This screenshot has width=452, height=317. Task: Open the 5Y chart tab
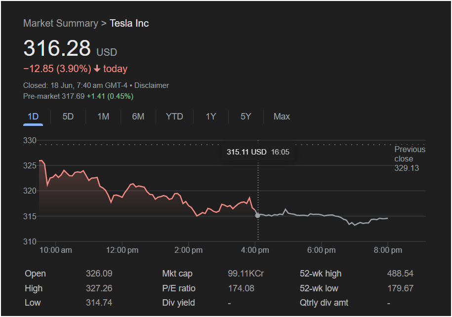[246, 117]
